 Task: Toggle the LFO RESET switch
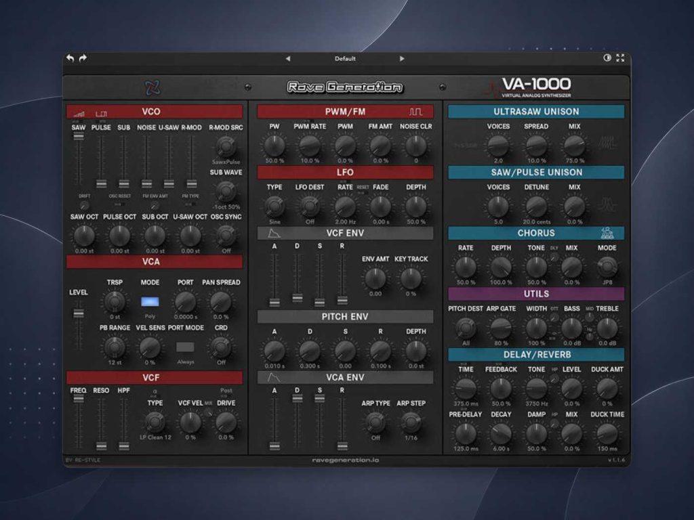pos(362,193)
